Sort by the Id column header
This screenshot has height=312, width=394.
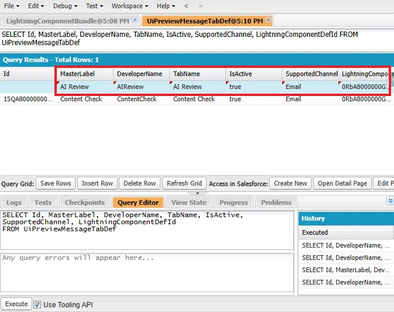[x=27, y=74]
